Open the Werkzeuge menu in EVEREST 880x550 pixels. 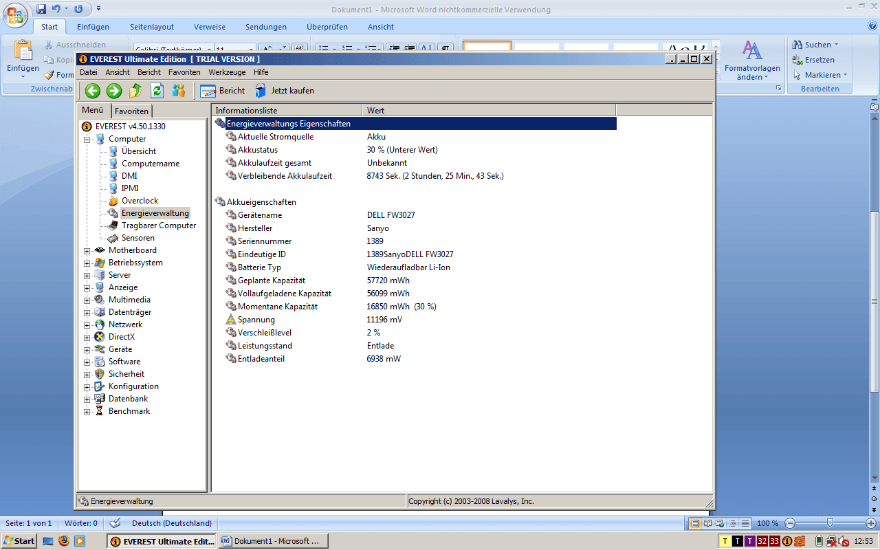(227, 72)
